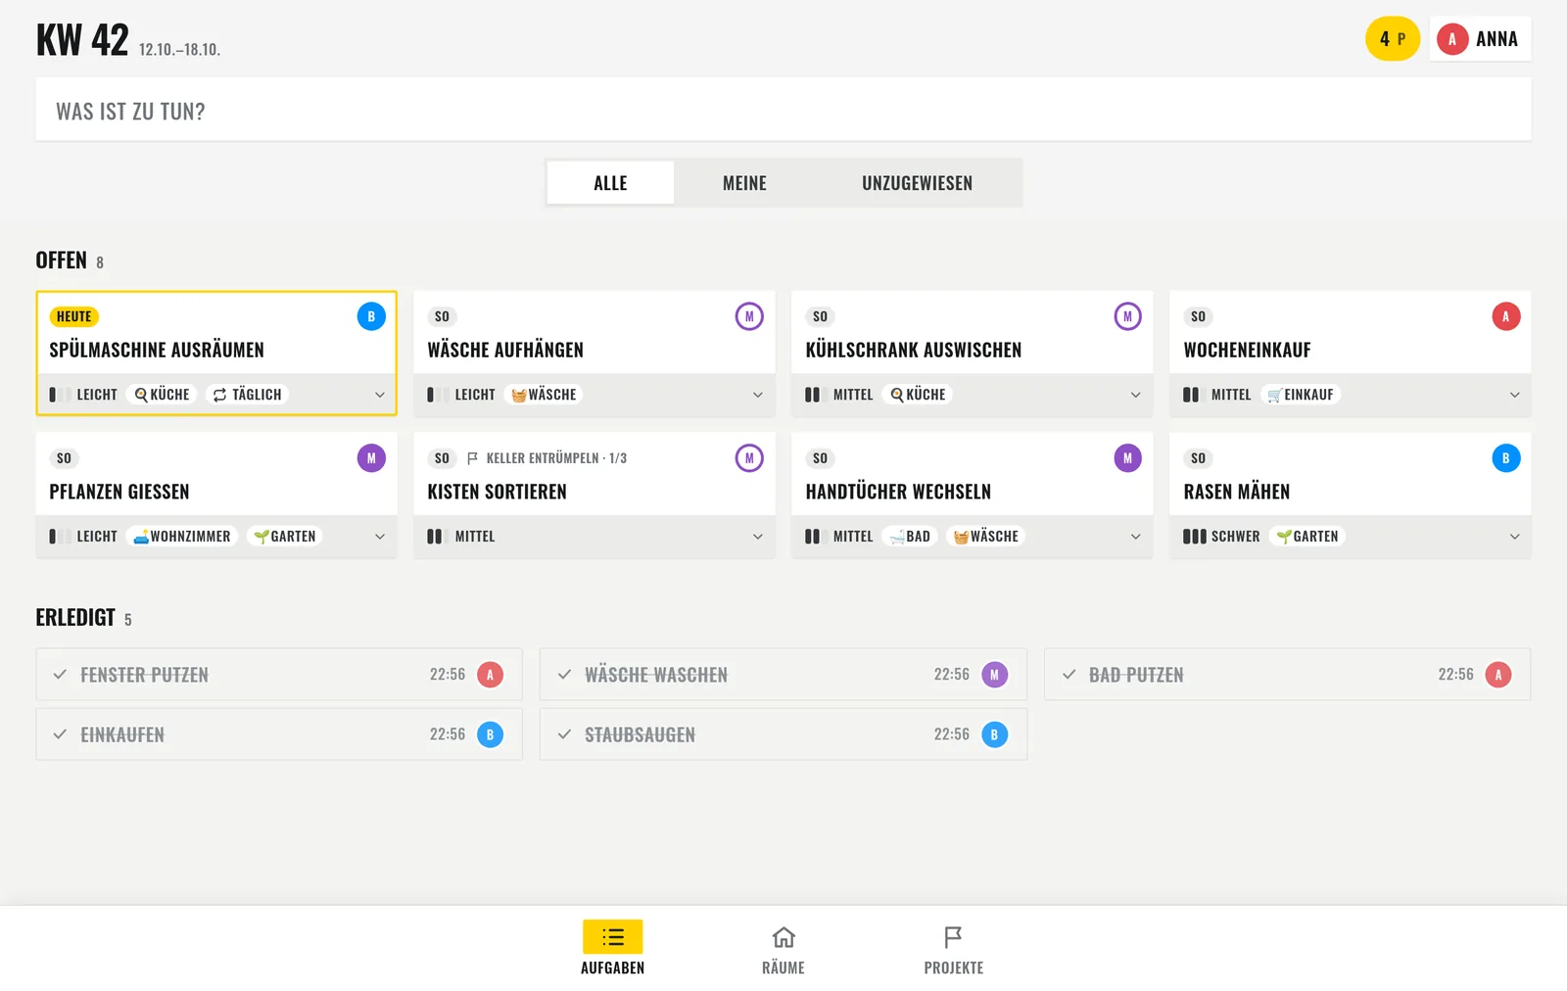This screenshot has height=991, width=1567.
Task: Switch to the Unzugewiesen filter tab
Action: 917,183
